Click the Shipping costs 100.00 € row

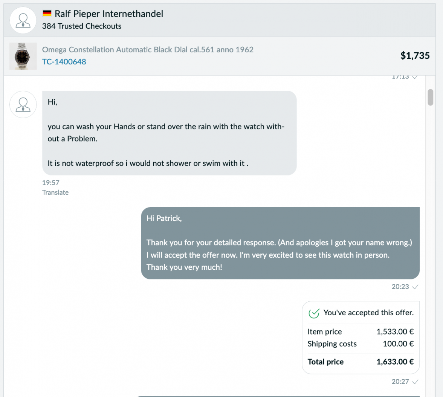[x=361, y=344]
